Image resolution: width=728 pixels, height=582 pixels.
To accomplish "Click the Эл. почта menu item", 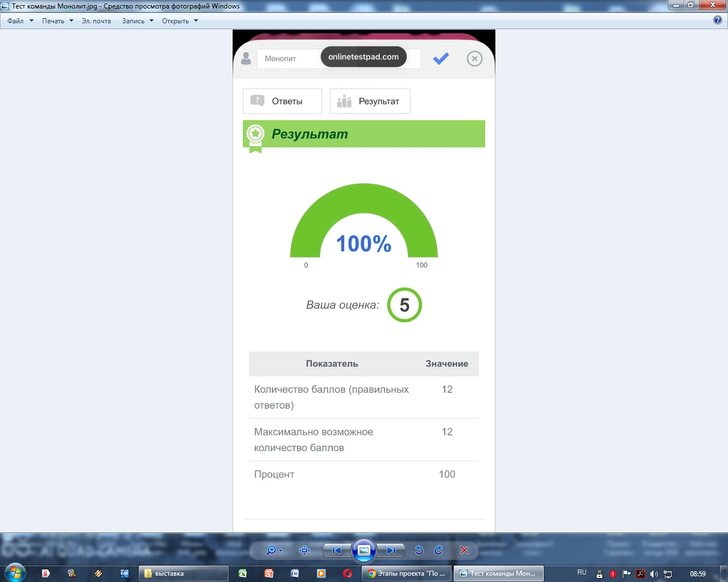I will 96,21.
